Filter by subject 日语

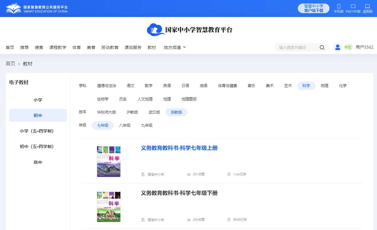click(185, 86)
